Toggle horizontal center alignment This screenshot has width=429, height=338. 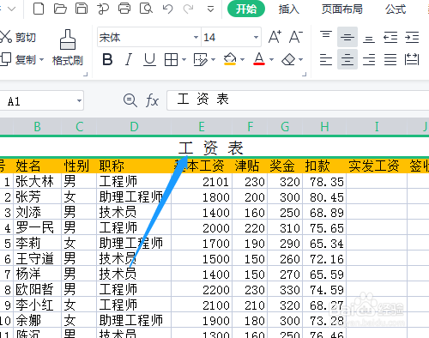[347, 59]
